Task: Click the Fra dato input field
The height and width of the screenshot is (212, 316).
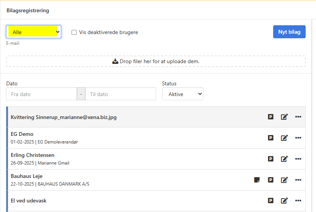Action: (x=41, y=94)
